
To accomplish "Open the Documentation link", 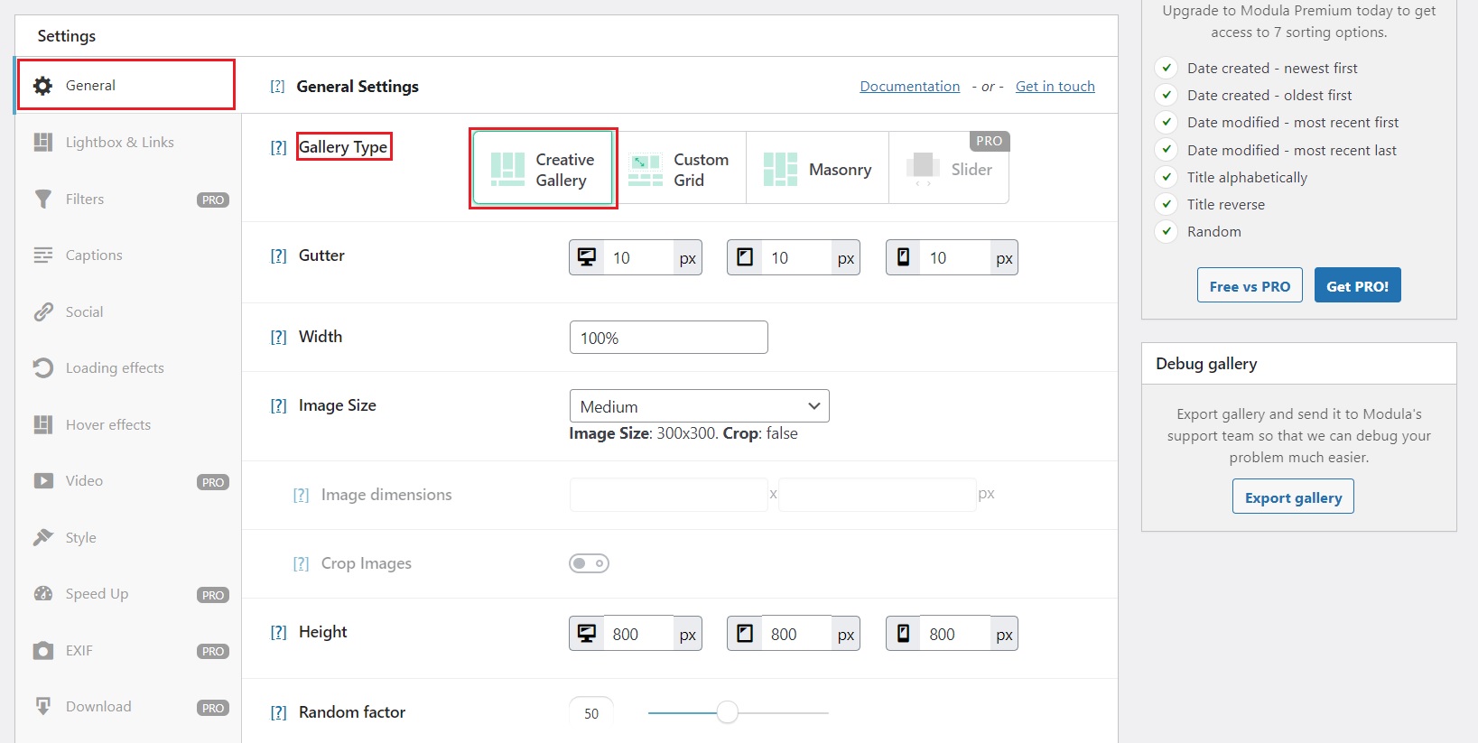I will click(x=909, y=87).
